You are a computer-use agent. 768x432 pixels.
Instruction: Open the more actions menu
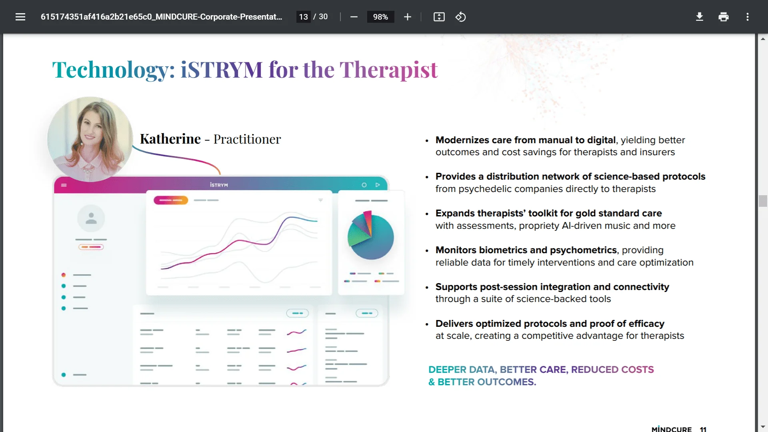[x=747, y=17]
